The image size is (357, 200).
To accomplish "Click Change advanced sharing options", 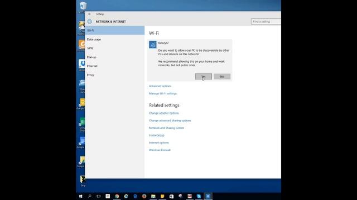I will tap(170, 121).
